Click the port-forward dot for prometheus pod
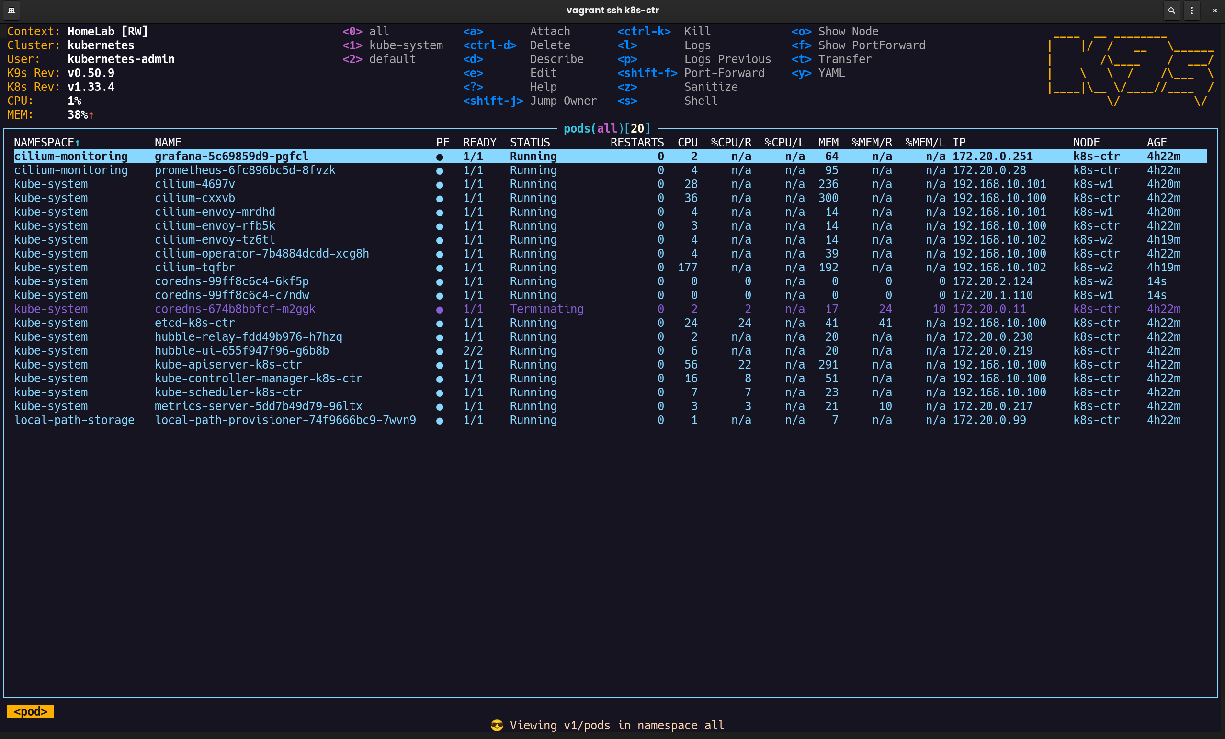This screenshot has width=1225, height=739. click(440, 171)
